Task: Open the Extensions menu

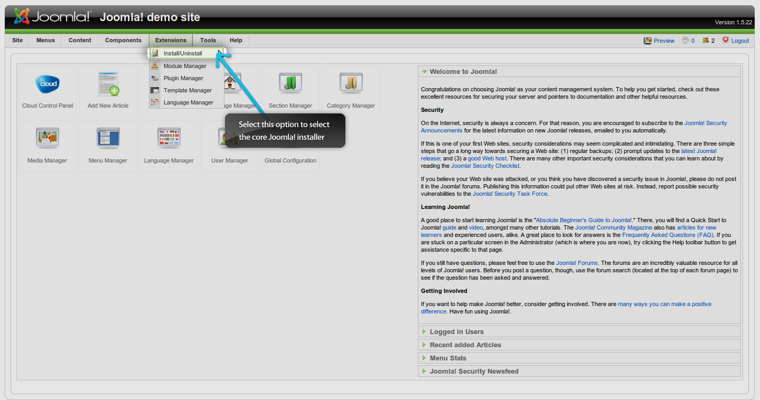Action: coord(171,40)
